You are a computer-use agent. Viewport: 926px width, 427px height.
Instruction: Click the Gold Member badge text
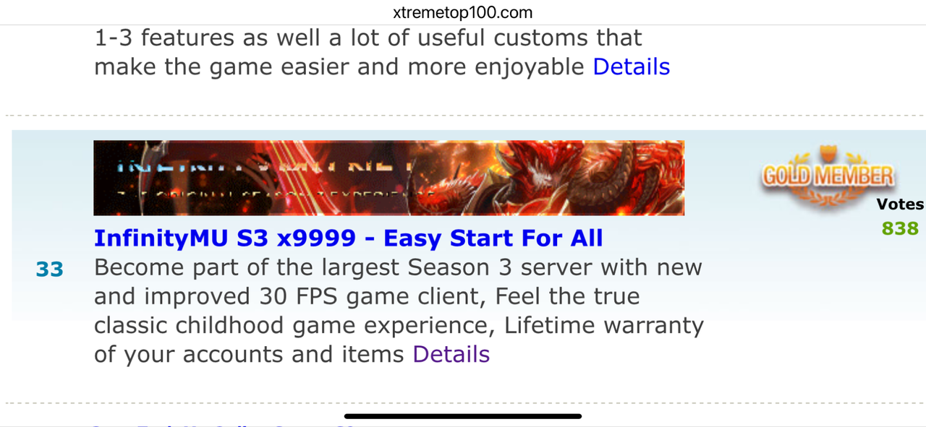click(828, 176)
